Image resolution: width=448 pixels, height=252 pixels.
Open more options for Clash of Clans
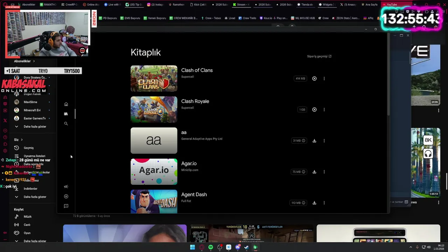pyautogui.click(x=324, y=78)
